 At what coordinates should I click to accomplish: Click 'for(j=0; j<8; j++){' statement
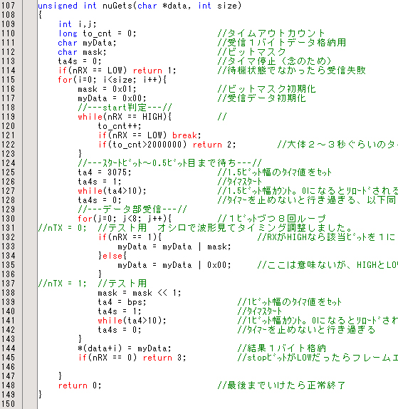[125, 219]
